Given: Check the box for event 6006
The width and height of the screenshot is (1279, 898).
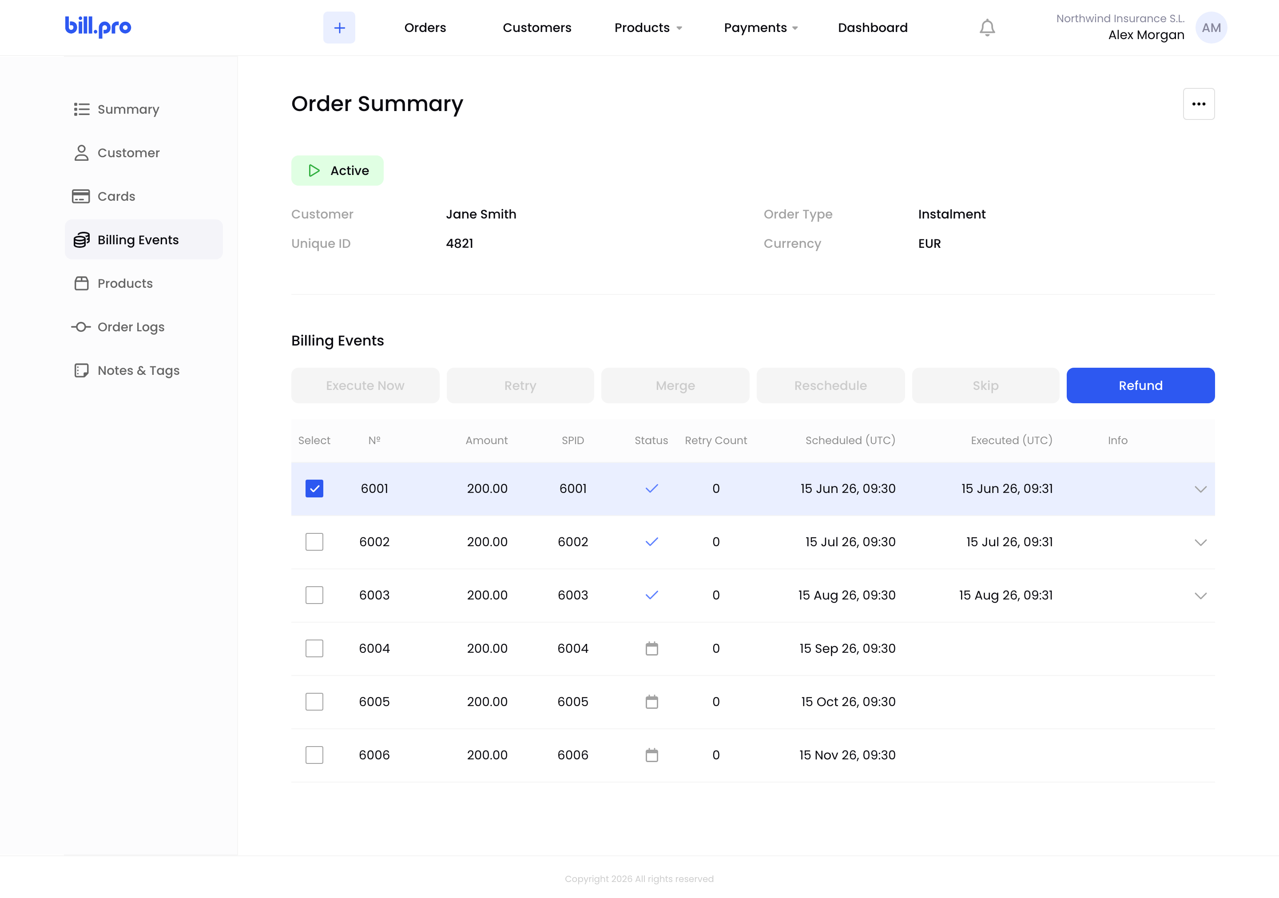Looking at the screenshot, I should pos(314,755).
